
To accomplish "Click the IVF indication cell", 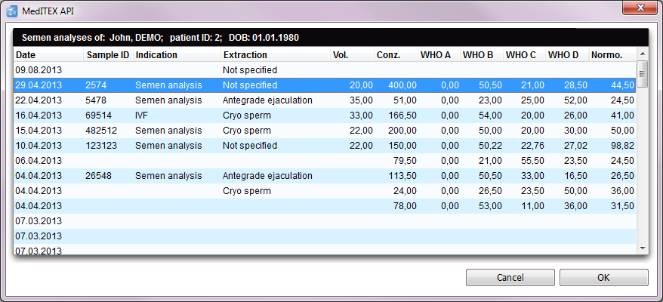I will point(141,115).
